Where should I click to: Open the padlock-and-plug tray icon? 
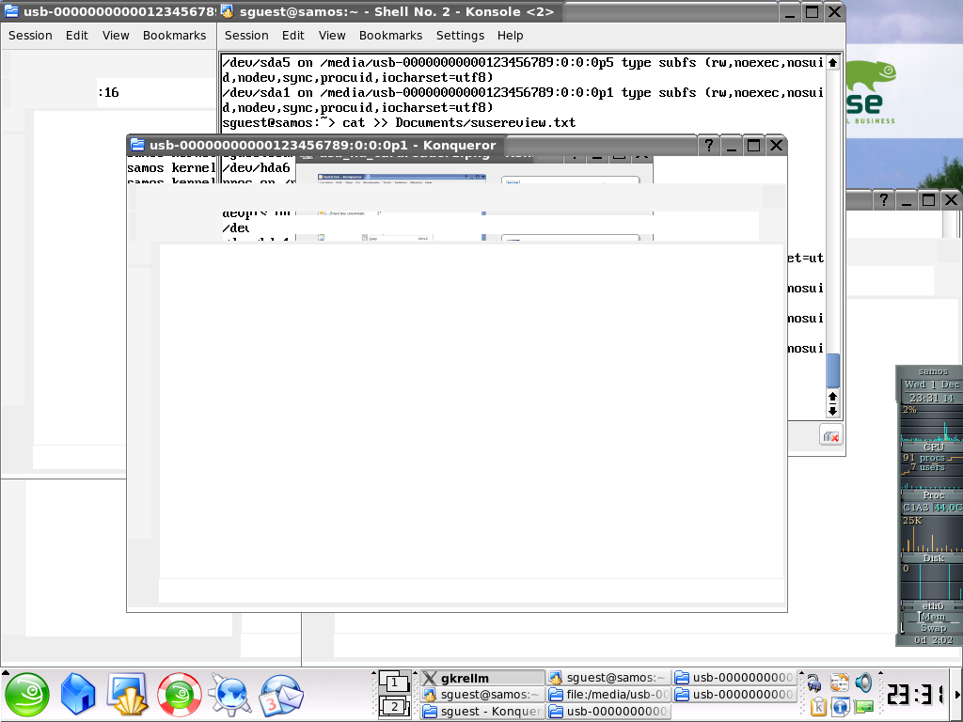(x=814, y=683)
